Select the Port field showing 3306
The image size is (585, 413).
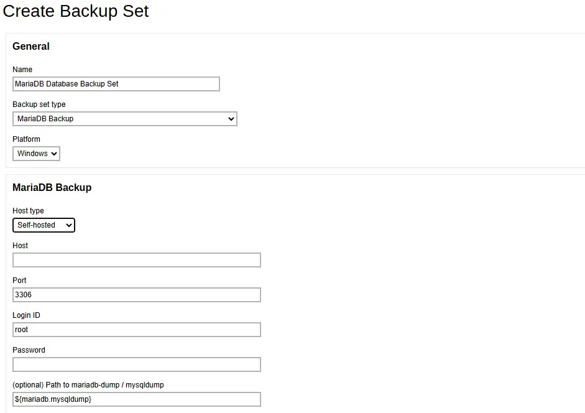(x=136, y=295)
